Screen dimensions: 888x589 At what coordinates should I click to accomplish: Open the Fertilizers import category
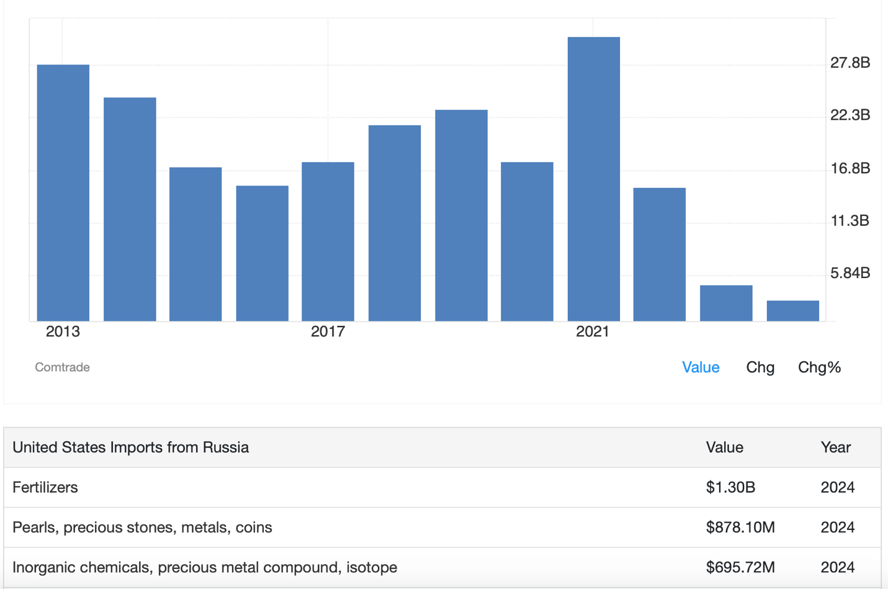45,487
